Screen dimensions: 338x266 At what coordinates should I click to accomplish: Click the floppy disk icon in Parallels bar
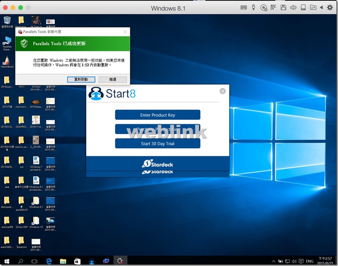click(x=283, y=7)
